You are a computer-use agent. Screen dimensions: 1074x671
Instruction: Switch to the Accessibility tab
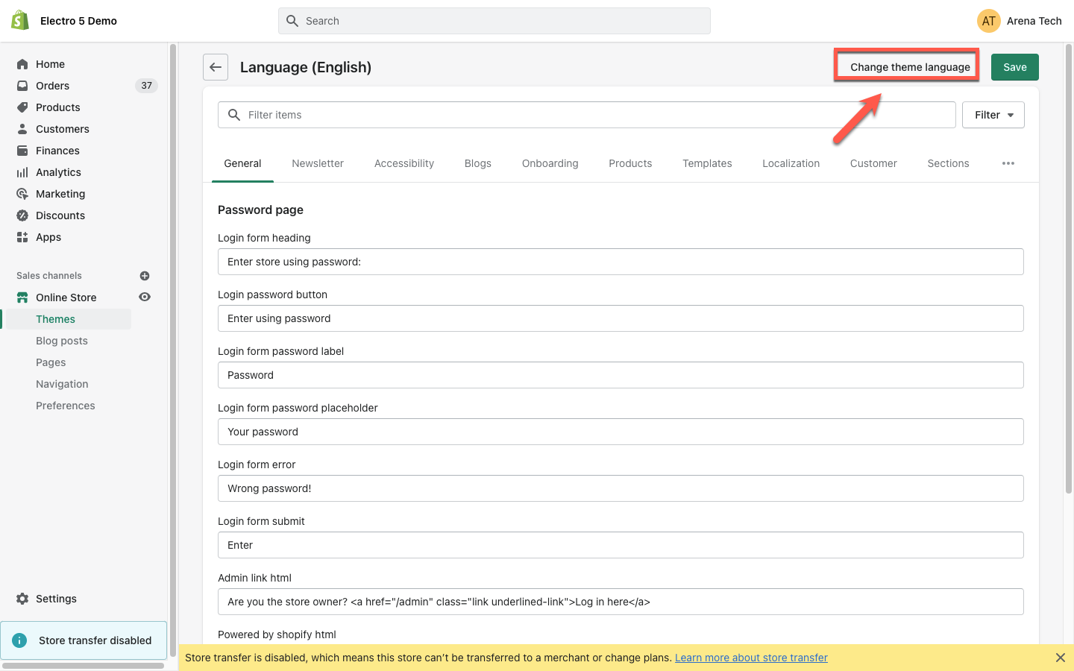pyautogui.click(x=404, y=163)
